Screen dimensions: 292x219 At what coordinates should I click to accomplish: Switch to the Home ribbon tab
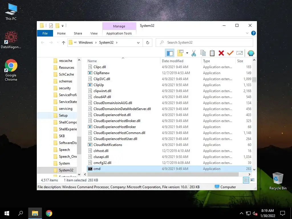61,33
